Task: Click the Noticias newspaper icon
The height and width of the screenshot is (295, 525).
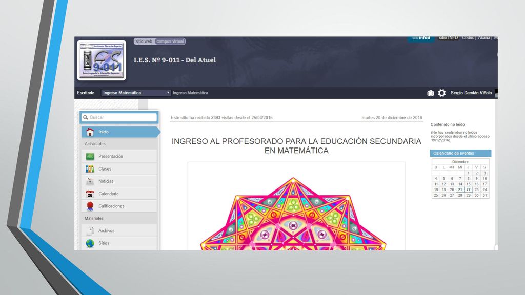Action: [90, 181]
